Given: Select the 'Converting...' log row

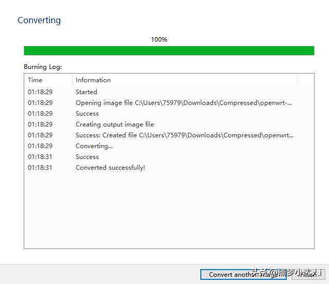Looking at the screenshot, I should click(169, 146).
